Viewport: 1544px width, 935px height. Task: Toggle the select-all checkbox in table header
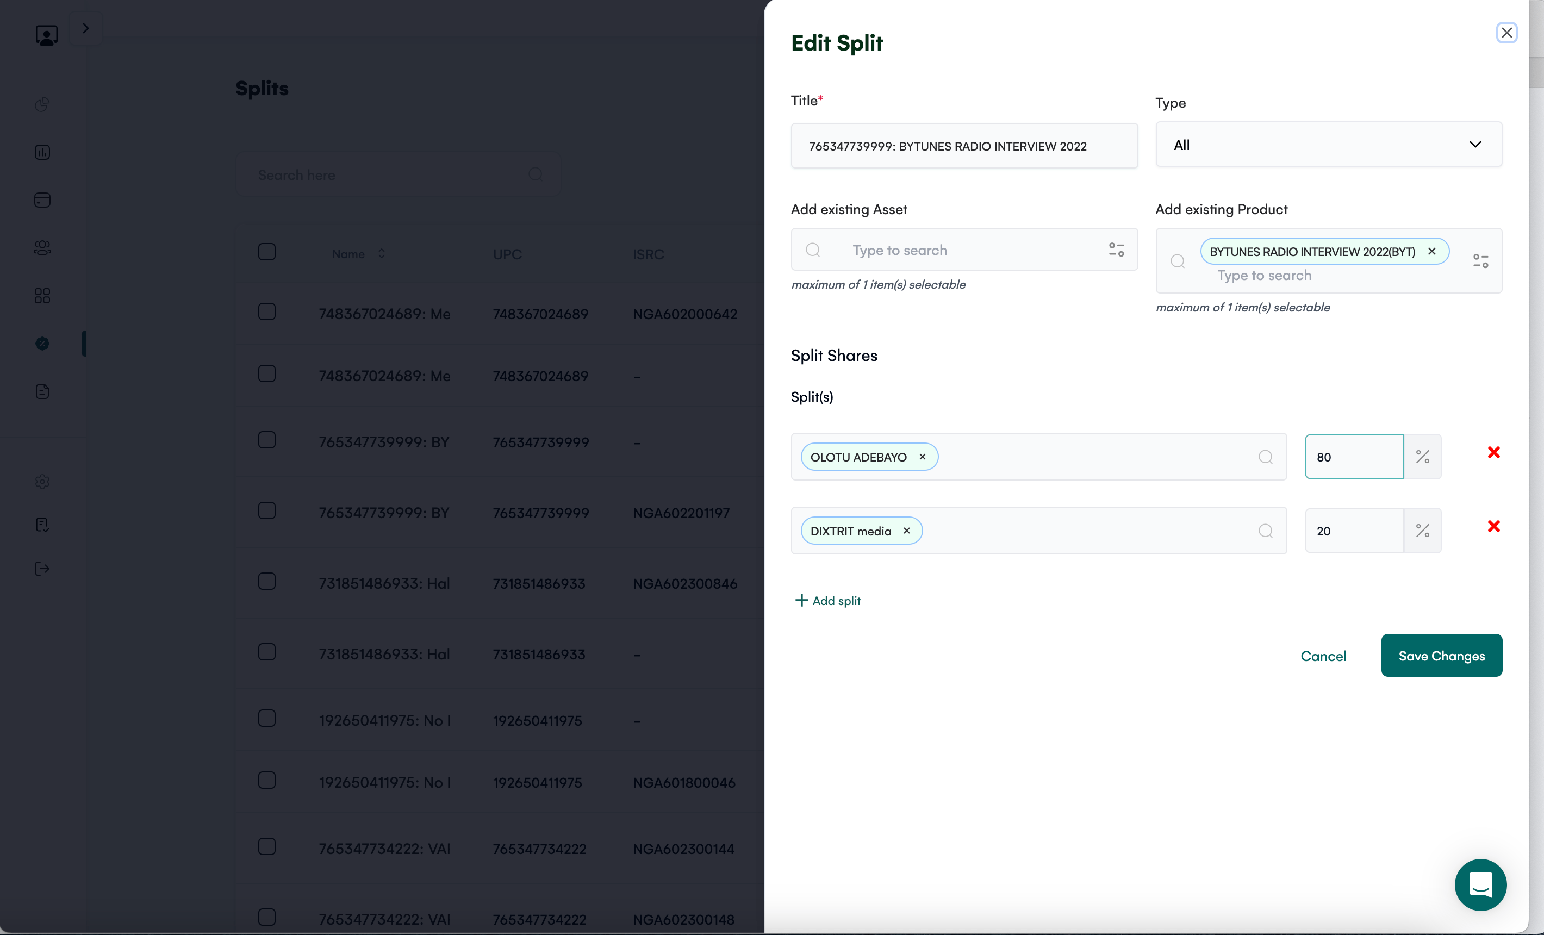tap(267, 252)
